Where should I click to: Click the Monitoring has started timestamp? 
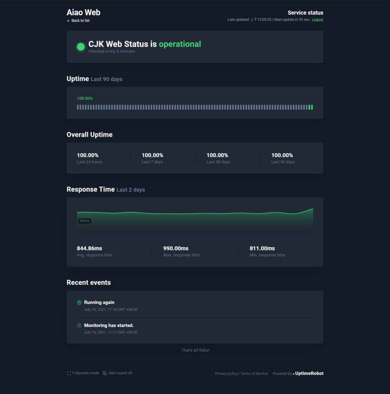111,332
